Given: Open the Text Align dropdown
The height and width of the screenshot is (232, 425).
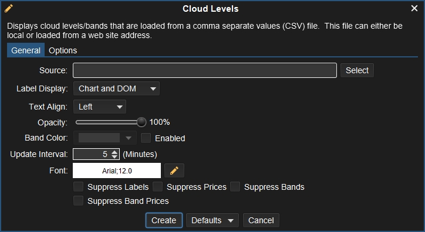Looking at the screenshot, I should point(99,107).
